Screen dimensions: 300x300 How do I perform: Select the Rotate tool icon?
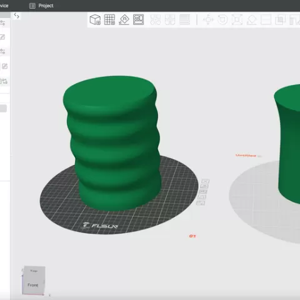(x=222, y=20)
